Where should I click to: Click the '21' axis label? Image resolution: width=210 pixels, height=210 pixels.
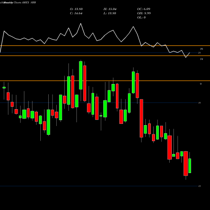(x=199, y=53)
